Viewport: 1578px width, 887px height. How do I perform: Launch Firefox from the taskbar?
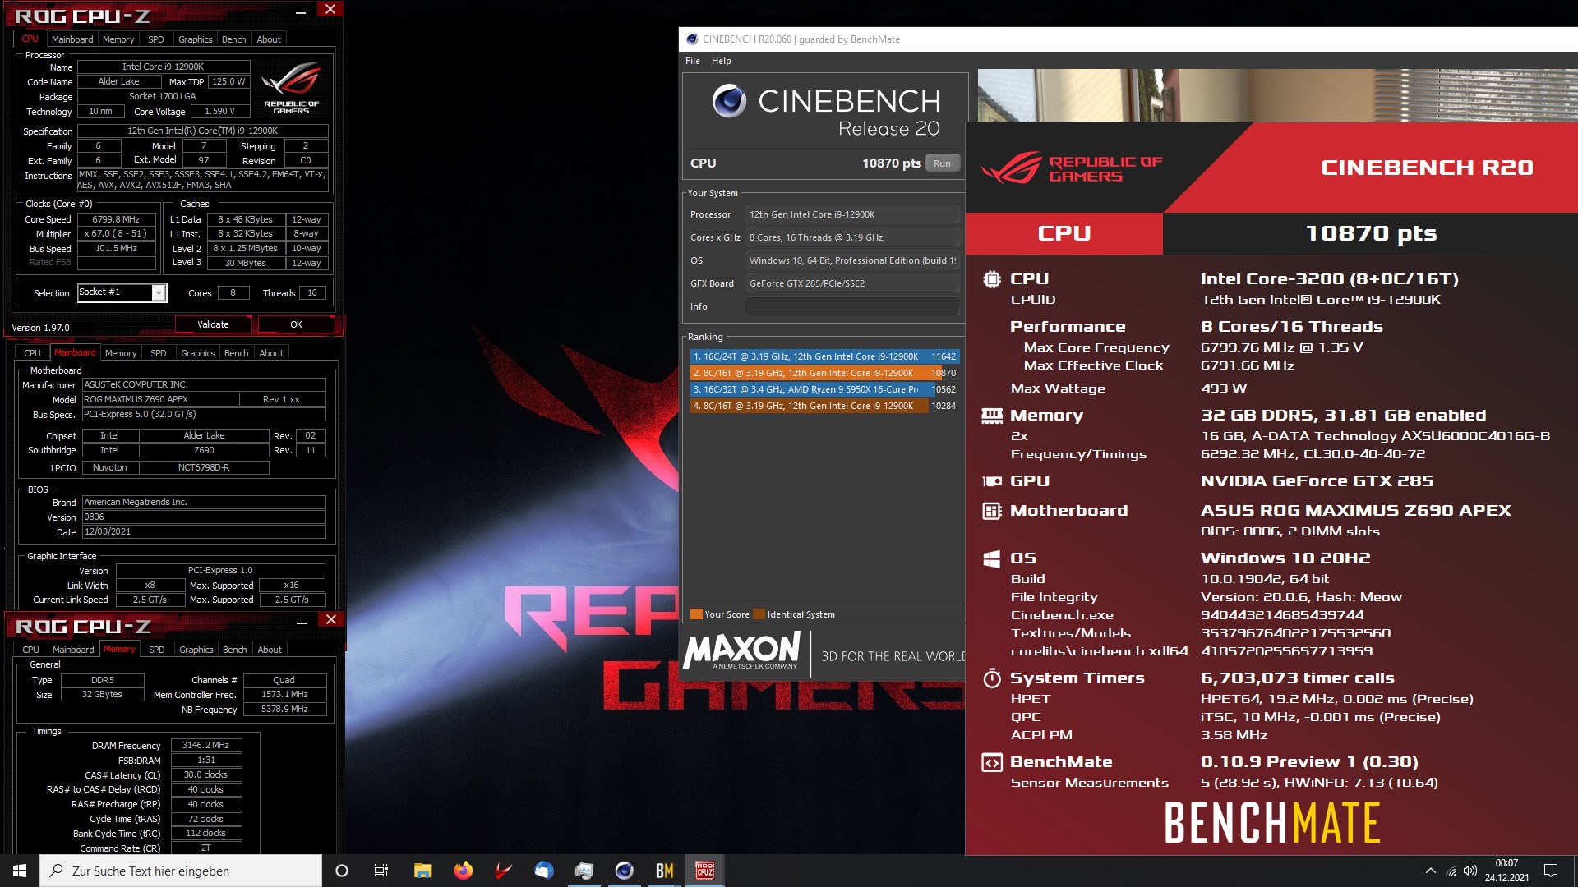[463, 871]
